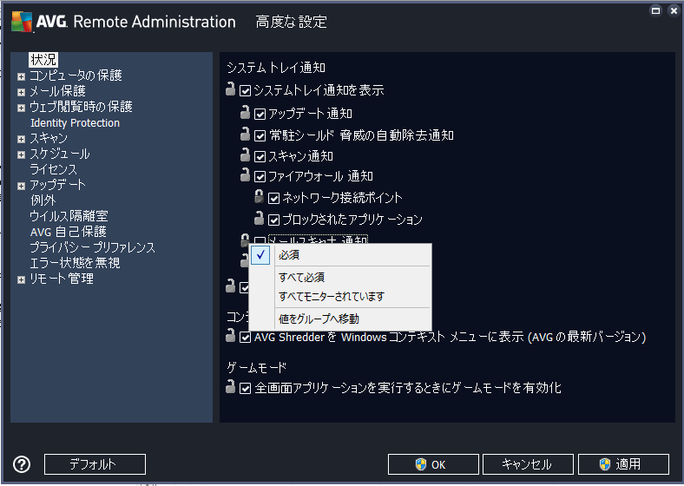Expand リモート管理 tree node
This screenshot has height=486, width=684.
[21, 280]
